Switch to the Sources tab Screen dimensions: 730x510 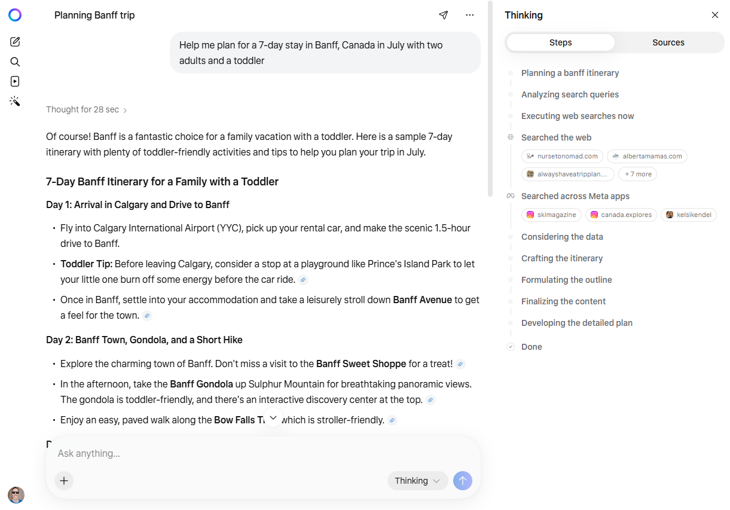pos(668,42)
